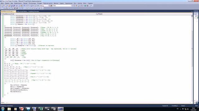The width and height of the screenshot is (199, 111).
Task: Open the Окно menu
Action: click(x=85, y=3)
